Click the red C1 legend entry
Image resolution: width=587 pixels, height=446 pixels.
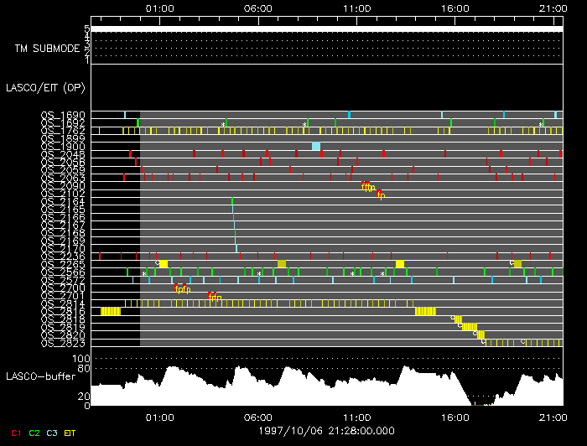(x=16, y=433)
